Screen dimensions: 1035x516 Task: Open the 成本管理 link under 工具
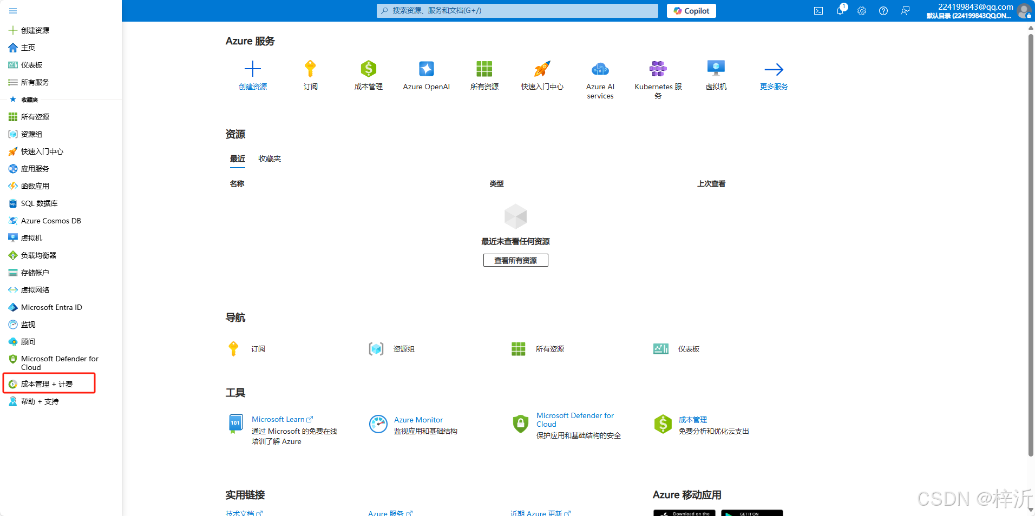click(x=693, y=420)
